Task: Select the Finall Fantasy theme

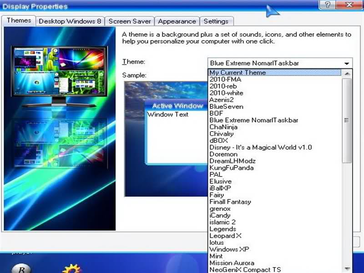Action: click(275, 202)
